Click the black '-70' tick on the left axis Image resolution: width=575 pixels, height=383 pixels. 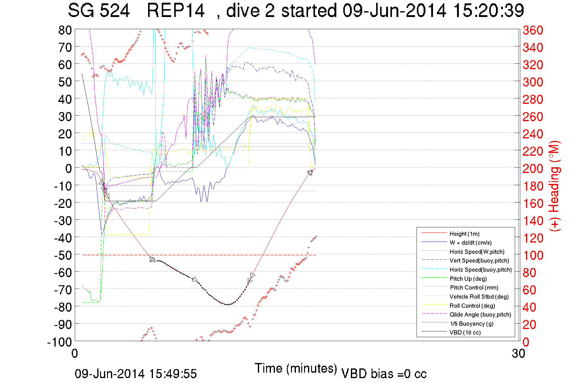click(63, 290)
